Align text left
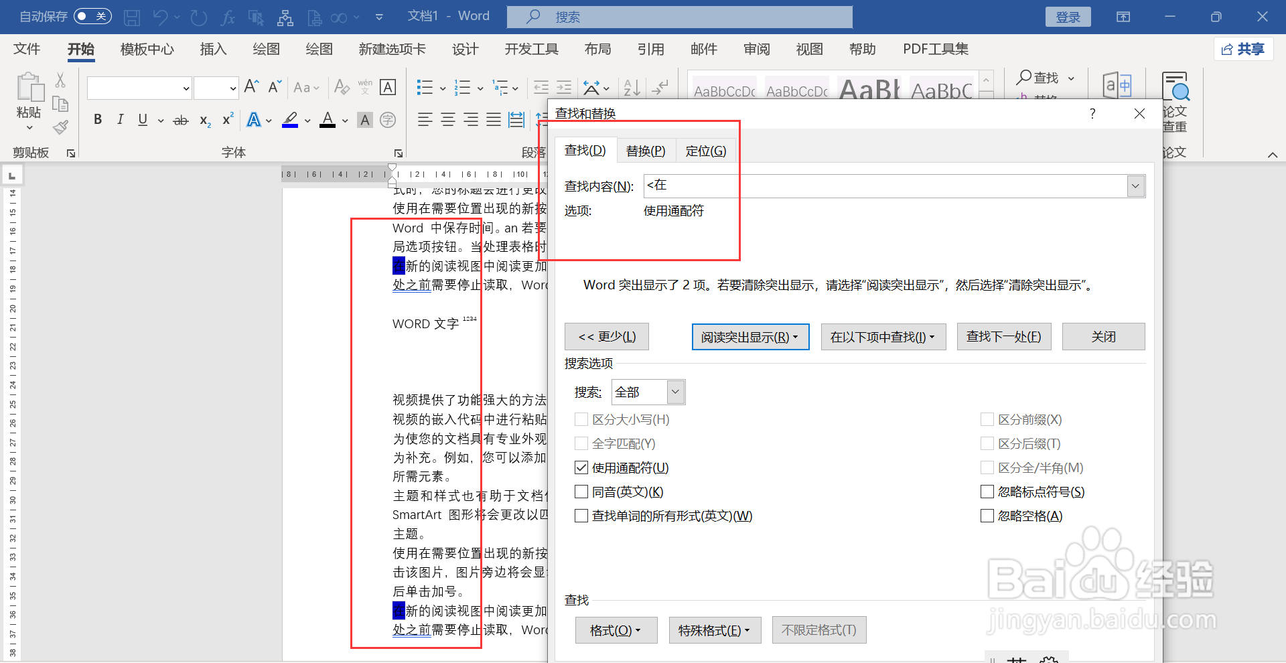 coord(425,120)
